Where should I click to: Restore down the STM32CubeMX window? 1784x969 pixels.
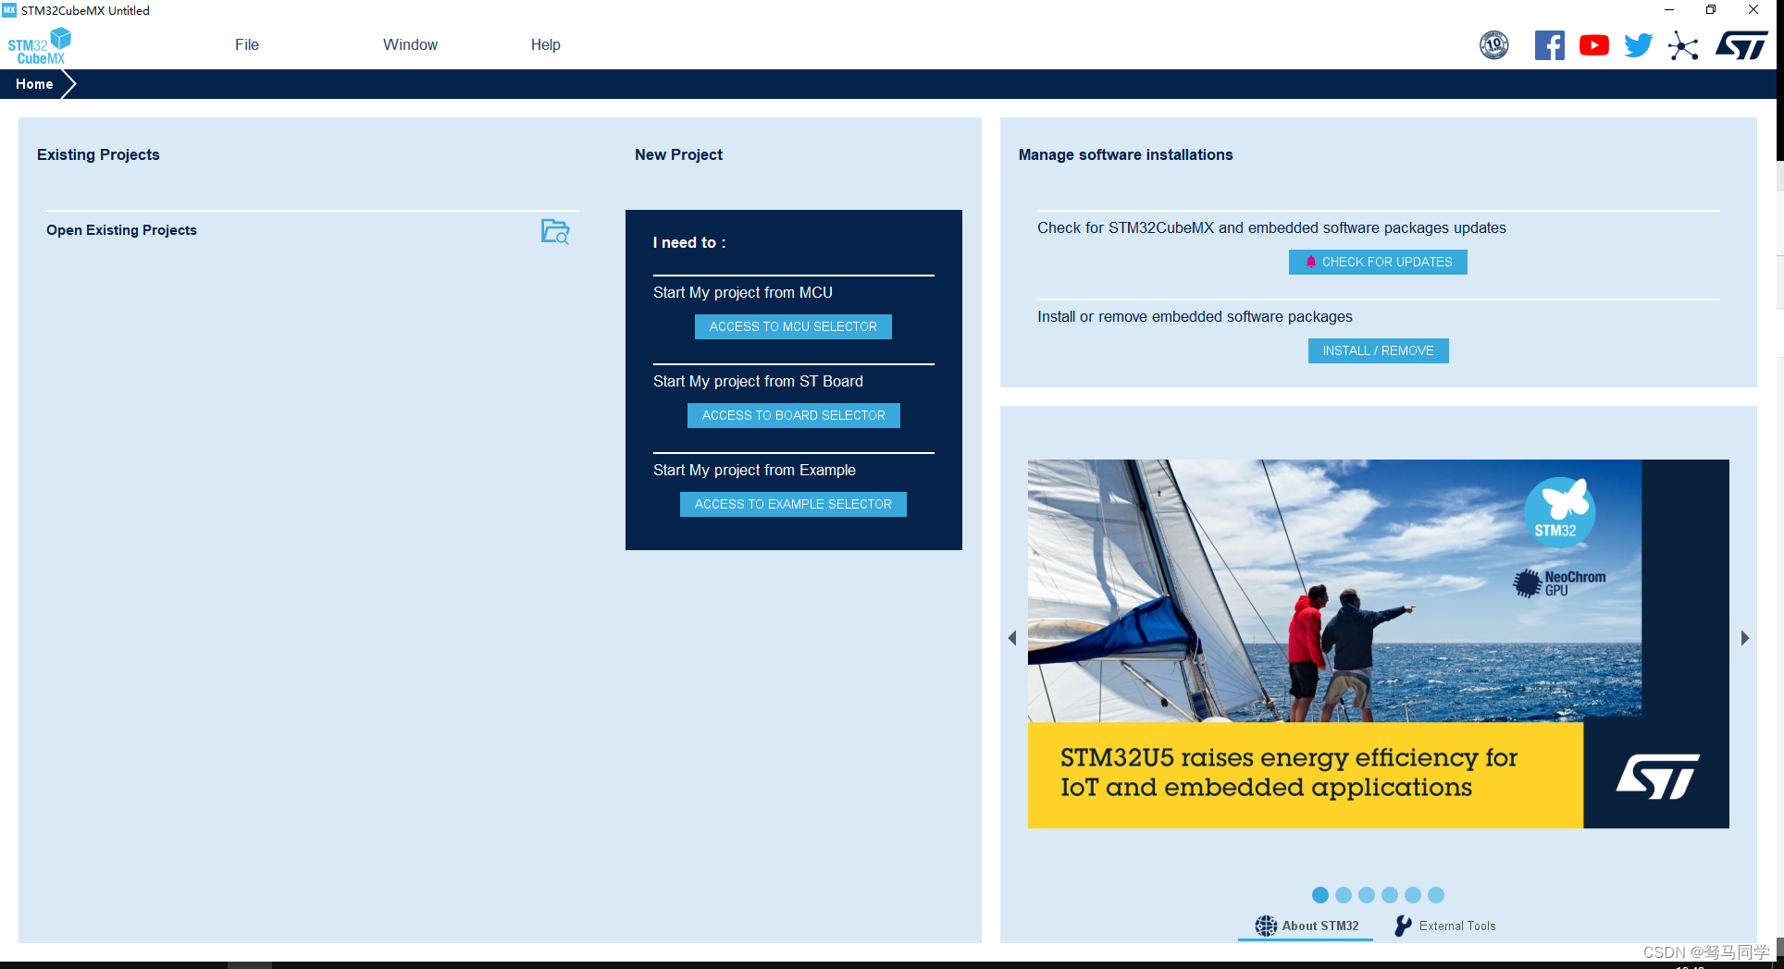(1711, 10)
